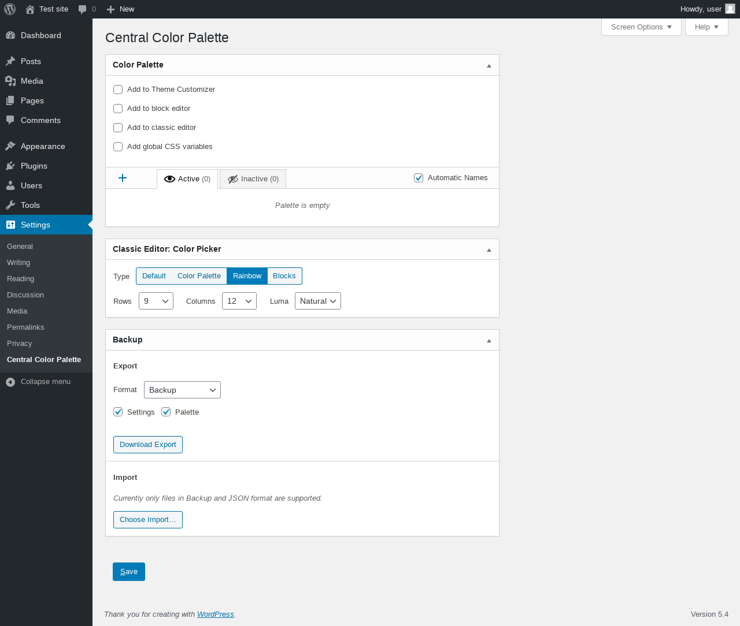This screenshot has height=626, width=740.
Task: Enable Add to classic editor checkbox
Action: click(x=118, y=128)
